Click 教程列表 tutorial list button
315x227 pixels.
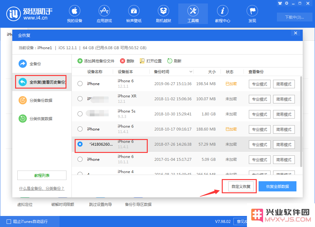point(42,175)
